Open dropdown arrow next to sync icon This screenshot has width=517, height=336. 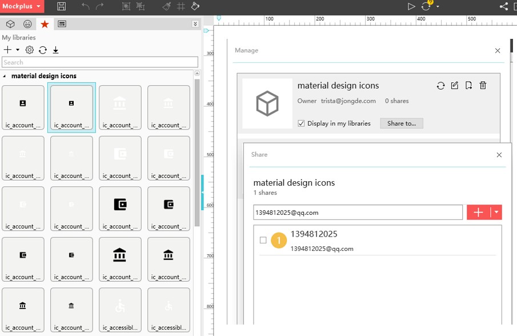438,6
